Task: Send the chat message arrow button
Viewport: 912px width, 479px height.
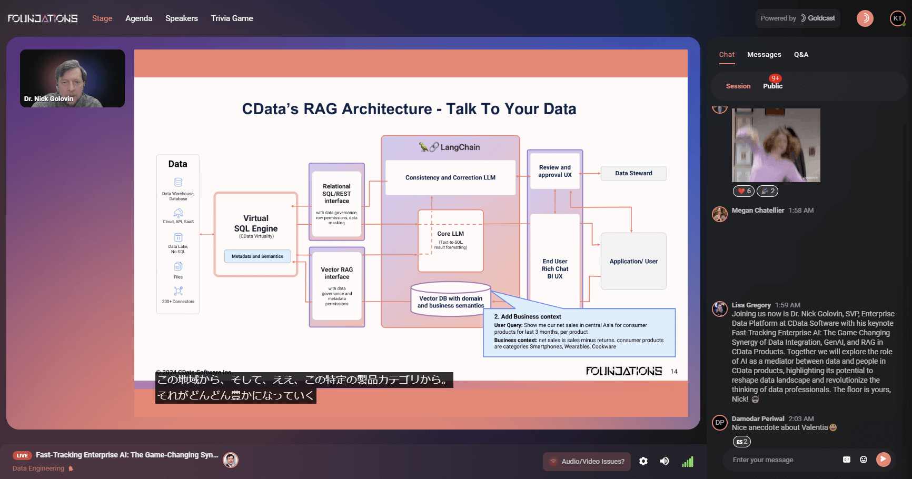Action: 884,460
